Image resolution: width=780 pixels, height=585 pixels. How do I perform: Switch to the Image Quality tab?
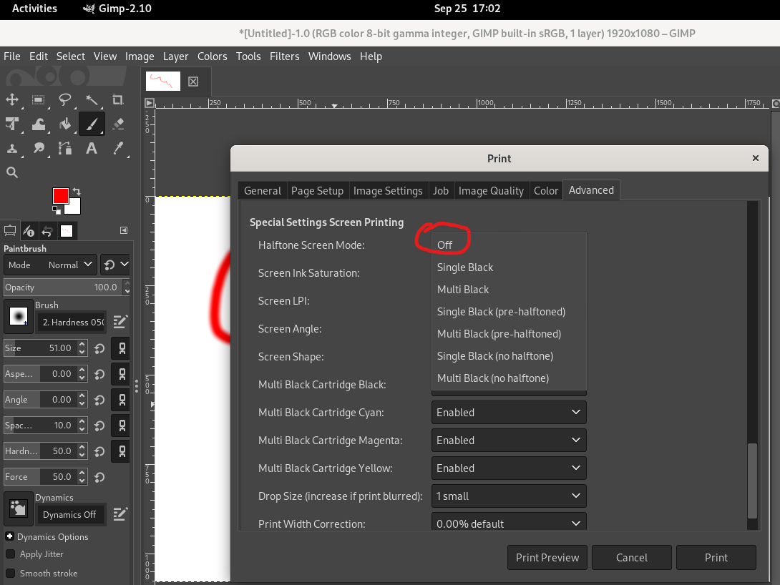(491, 190)
